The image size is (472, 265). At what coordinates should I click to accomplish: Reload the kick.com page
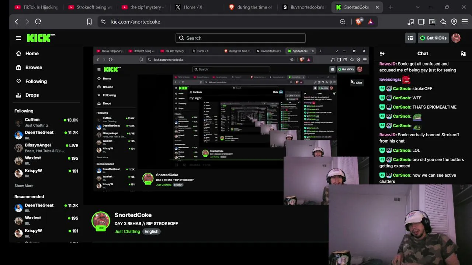[38, 22]
